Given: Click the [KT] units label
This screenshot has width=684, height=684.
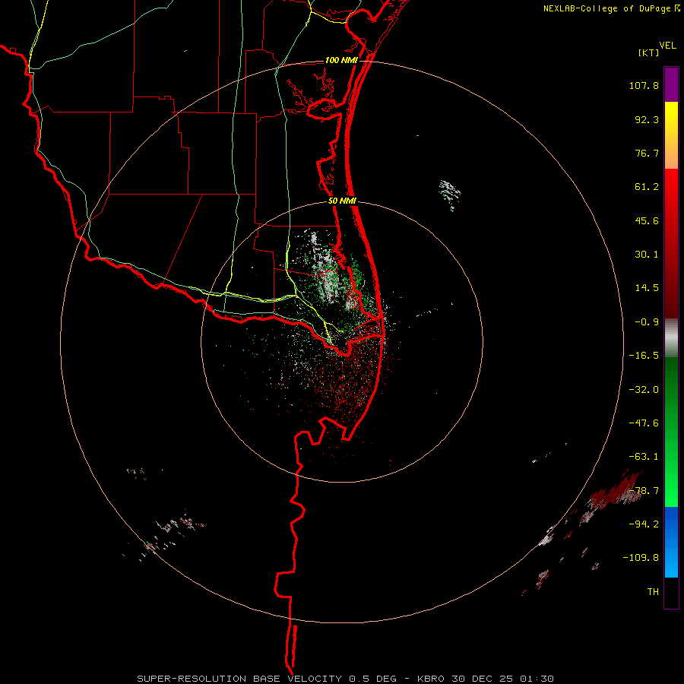Looking at the screenshot, I should [x=648, y=52].
